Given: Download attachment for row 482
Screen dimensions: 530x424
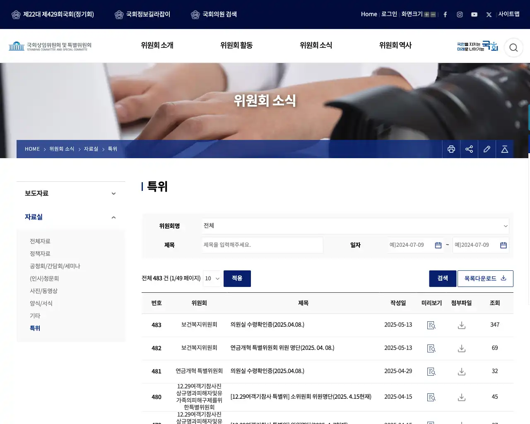Looking at the screenshot, I should tap(462, 348).
